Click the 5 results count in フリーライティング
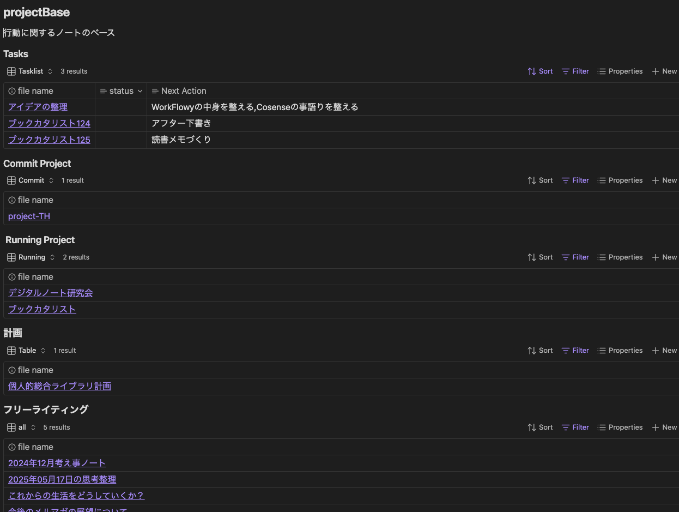This screenshot has height=512, width=679. point(57,427)
